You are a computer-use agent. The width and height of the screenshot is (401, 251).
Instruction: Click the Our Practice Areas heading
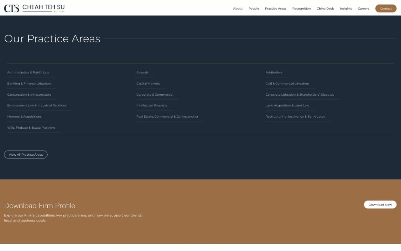pyautogui.click(x=52, y=39)
